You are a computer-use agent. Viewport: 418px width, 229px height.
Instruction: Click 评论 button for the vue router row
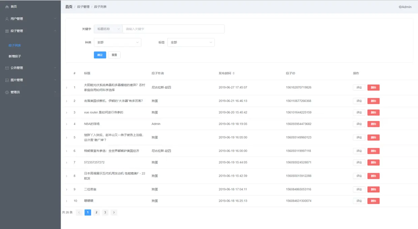pyautogui.click(x=359, y=112)
